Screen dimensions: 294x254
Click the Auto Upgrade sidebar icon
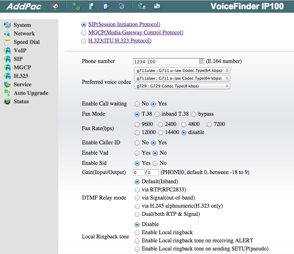point(7,93)
